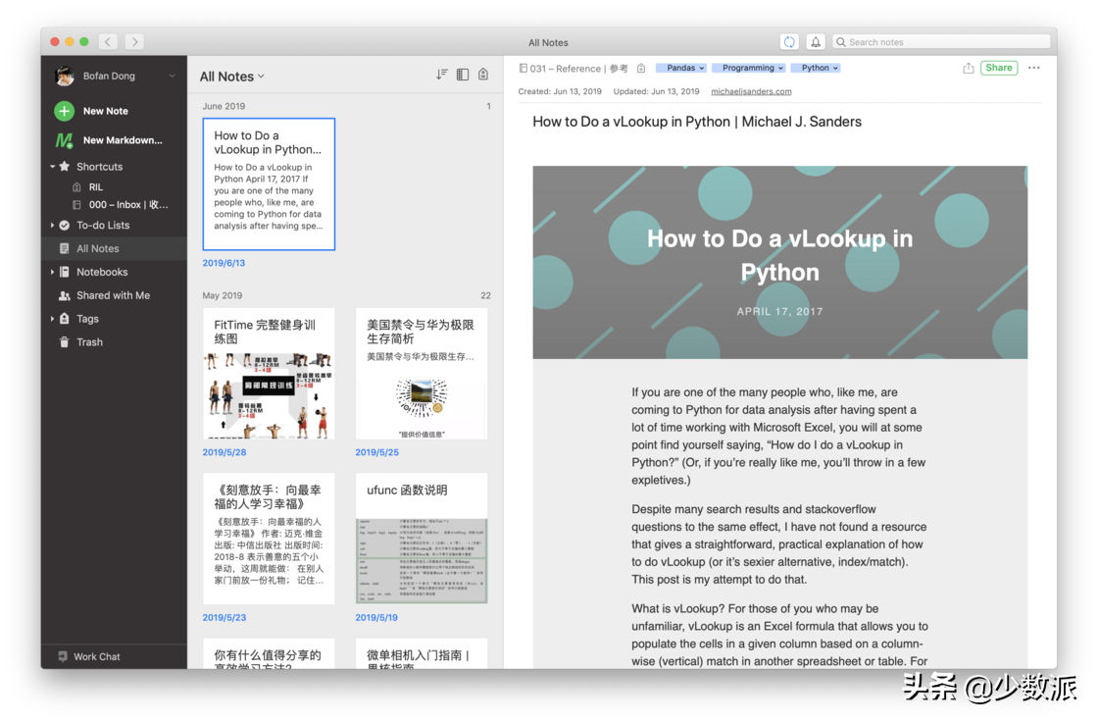Screen dimensions: 1098x723
Task: Click the 2019/6/13 date label
Action: [x=225, y=263]
